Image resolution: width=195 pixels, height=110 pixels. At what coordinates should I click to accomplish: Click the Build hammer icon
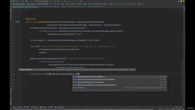tap(31, 1)
